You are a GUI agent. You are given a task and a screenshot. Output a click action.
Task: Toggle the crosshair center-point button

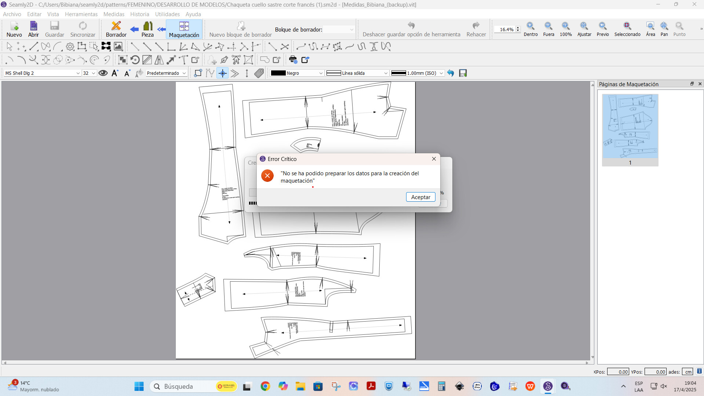(x=223, y=73)
